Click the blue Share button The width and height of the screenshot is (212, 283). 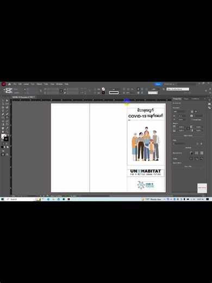(x=158, y=84)
